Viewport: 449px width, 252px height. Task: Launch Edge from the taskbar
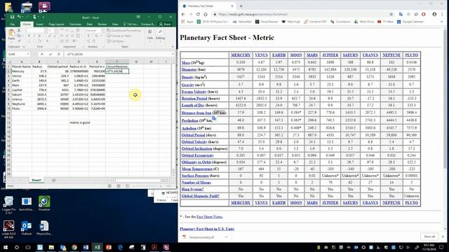click(120, 247)
